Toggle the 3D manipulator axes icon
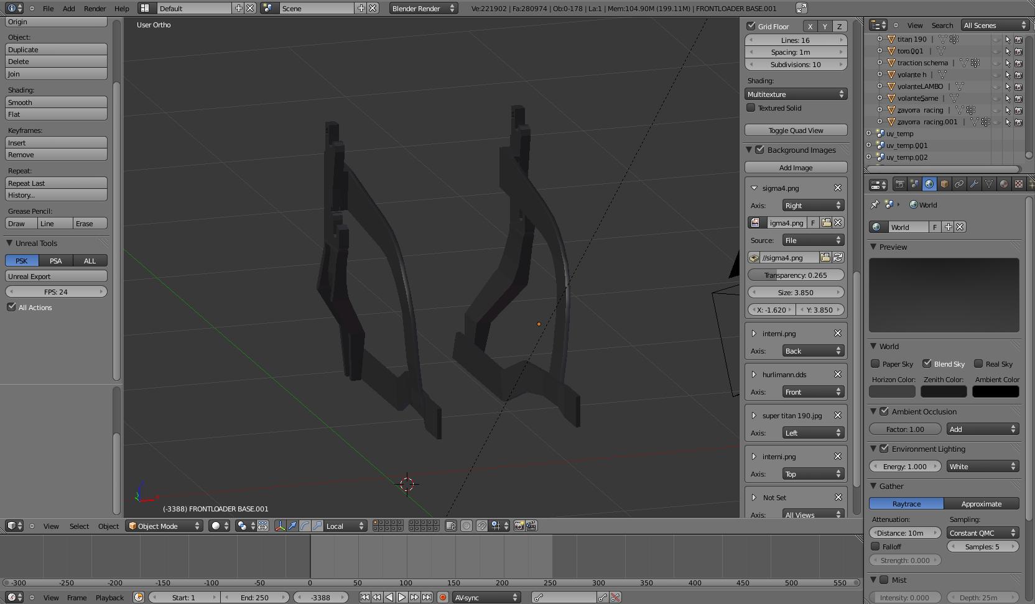 (x=280, y=526)
